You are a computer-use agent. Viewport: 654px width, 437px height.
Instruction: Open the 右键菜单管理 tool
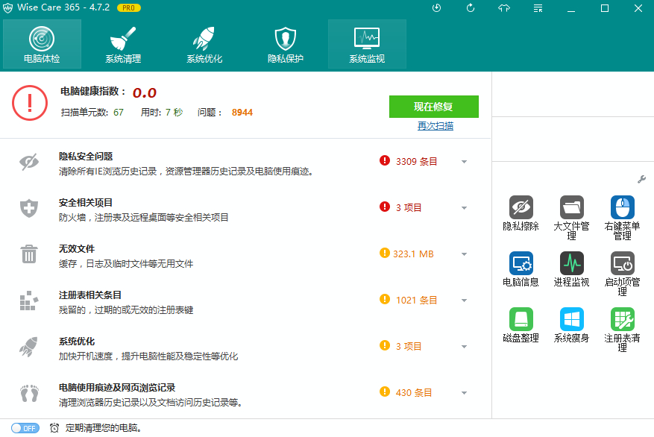[622, 218]
